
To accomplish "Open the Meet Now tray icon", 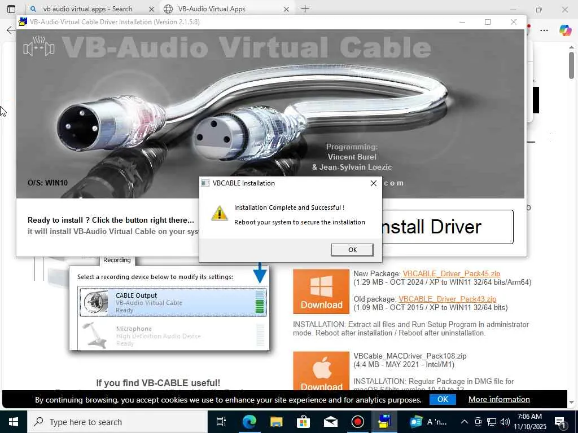I will tap(478, 422).
